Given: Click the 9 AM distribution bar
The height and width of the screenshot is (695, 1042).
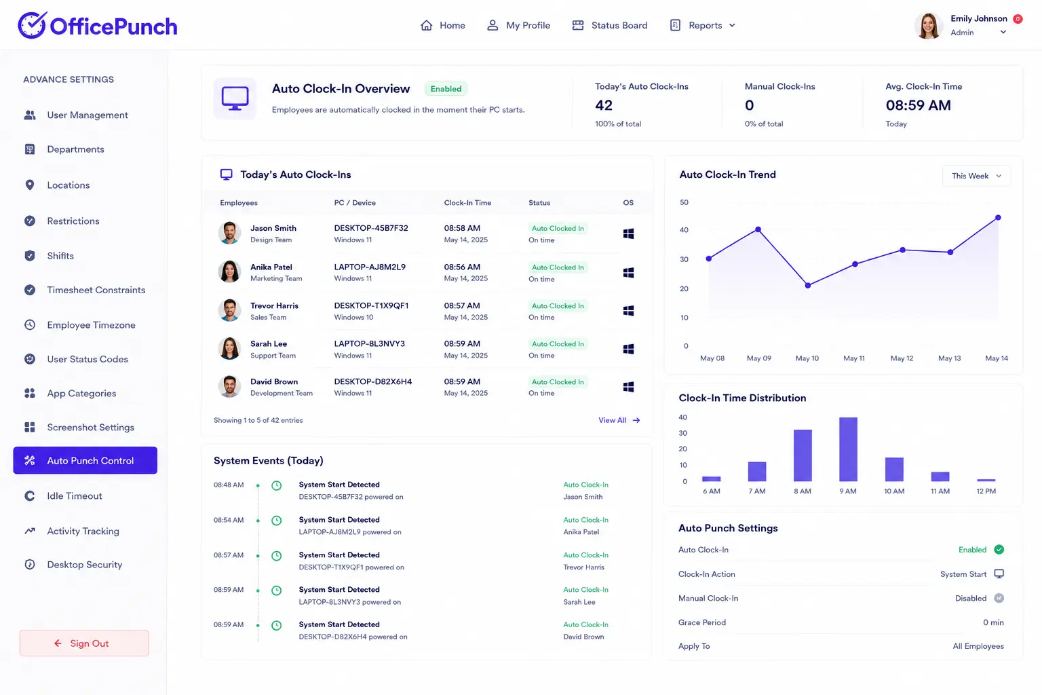Looking at the screenshot, I should point(848,449).
